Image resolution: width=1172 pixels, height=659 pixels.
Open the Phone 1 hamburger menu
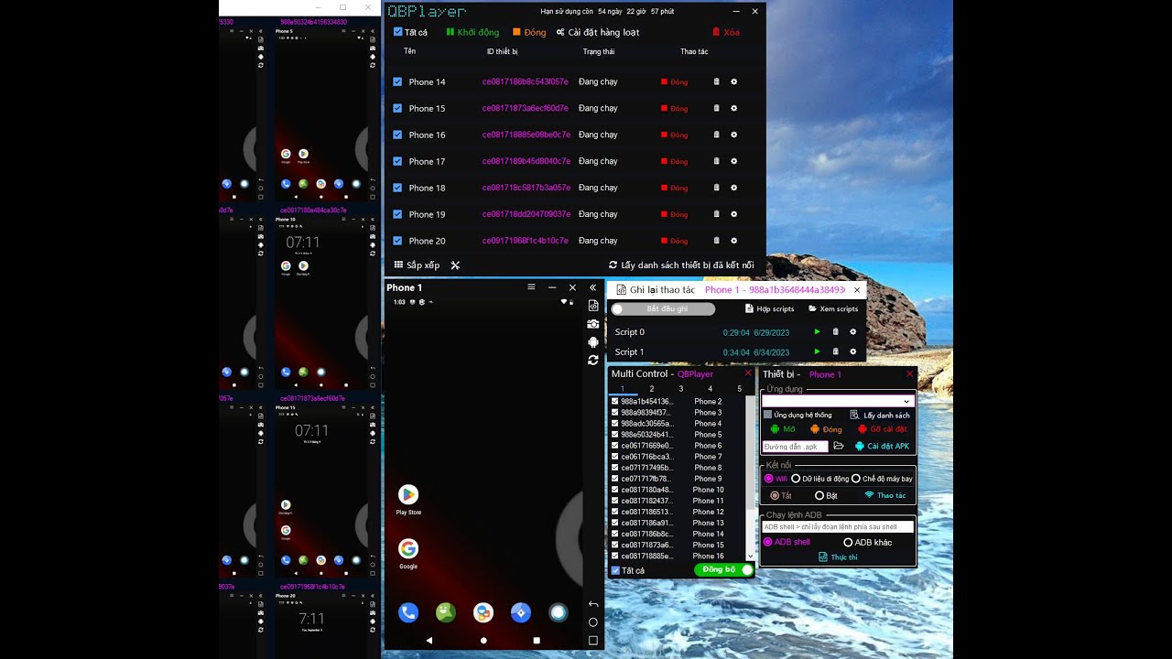click(x=531, y=287)
